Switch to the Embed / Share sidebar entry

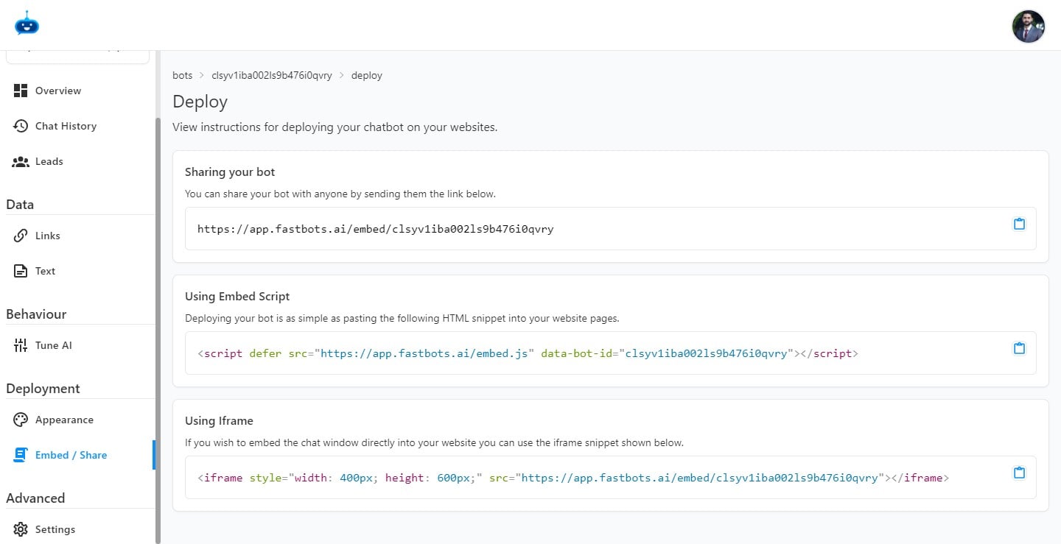pyautogui.click(x=71, y=454)
